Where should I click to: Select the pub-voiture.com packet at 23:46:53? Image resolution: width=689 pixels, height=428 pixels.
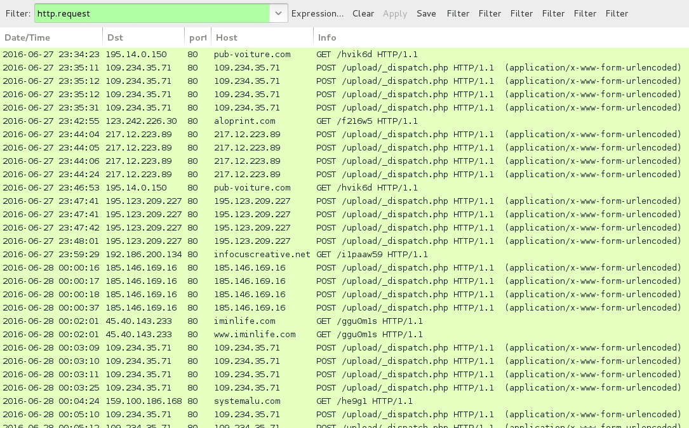tap(343, 187)
